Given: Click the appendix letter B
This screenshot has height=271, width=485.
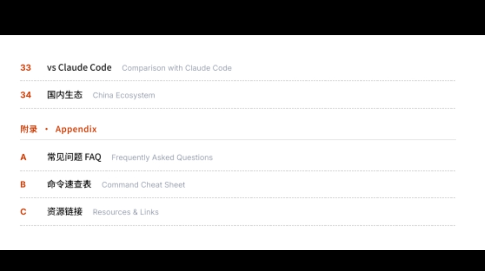Looking at the screenshot, I should click(x=23, y=185).
